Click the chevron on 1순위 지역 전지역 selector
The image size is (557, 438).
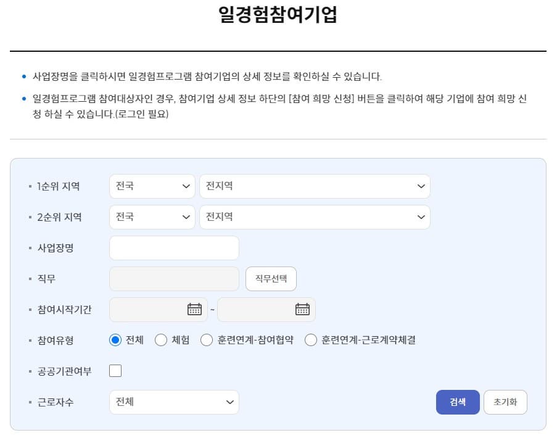[x=421, y=186]
